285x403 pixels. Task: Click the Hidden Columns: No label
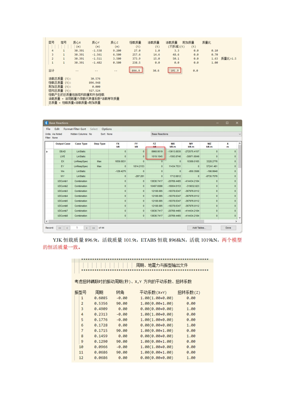pos(81,134)
